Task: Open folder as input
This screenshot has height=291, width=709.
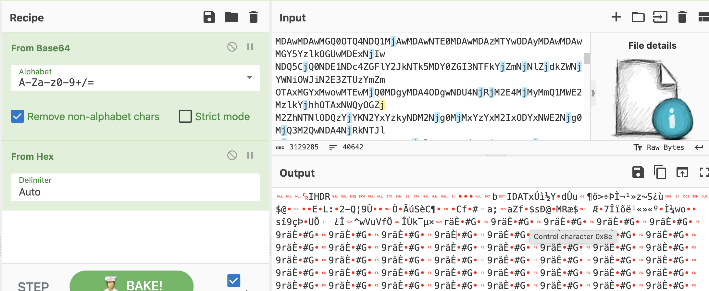Action: (x=638, y=17)
